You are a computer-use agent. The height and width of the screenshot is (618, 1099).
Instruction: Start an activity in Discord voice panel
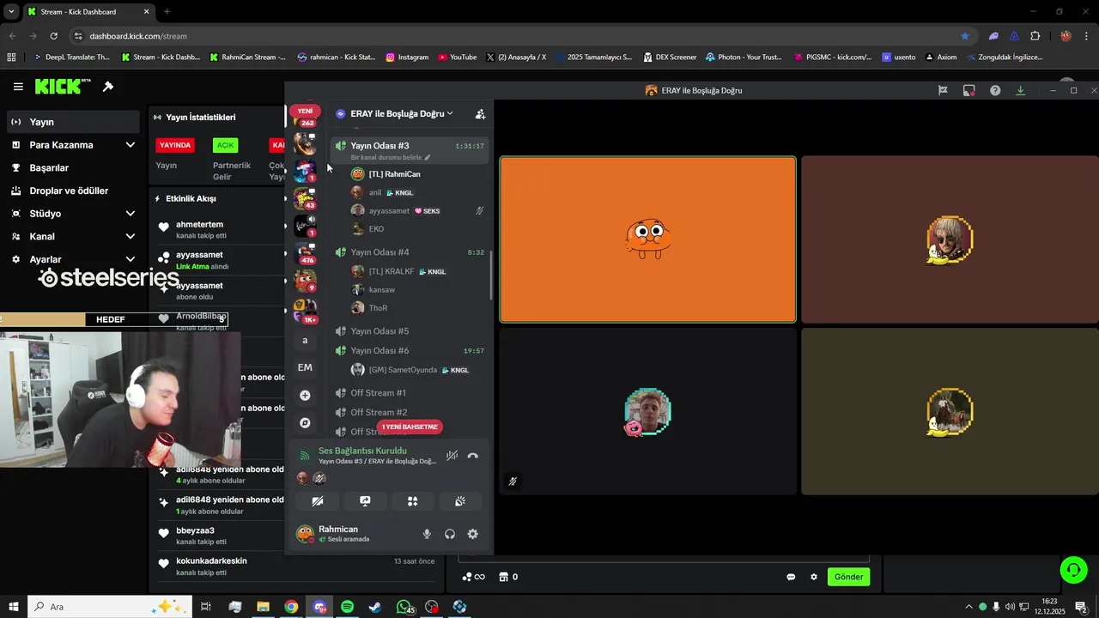point(412,501)
